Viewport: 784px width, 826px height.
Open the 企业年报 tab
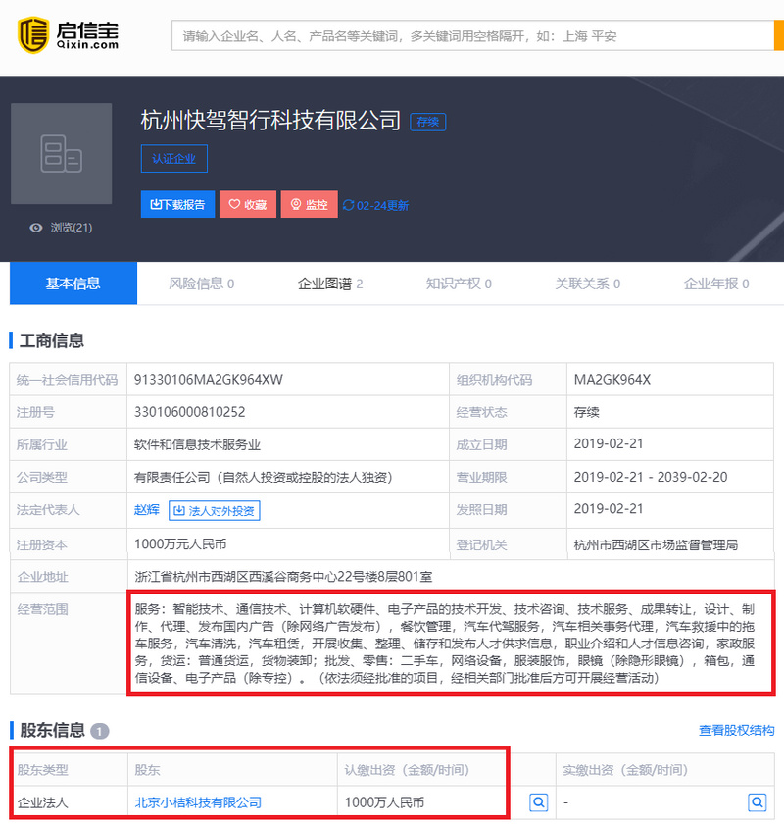pos(716,284)
